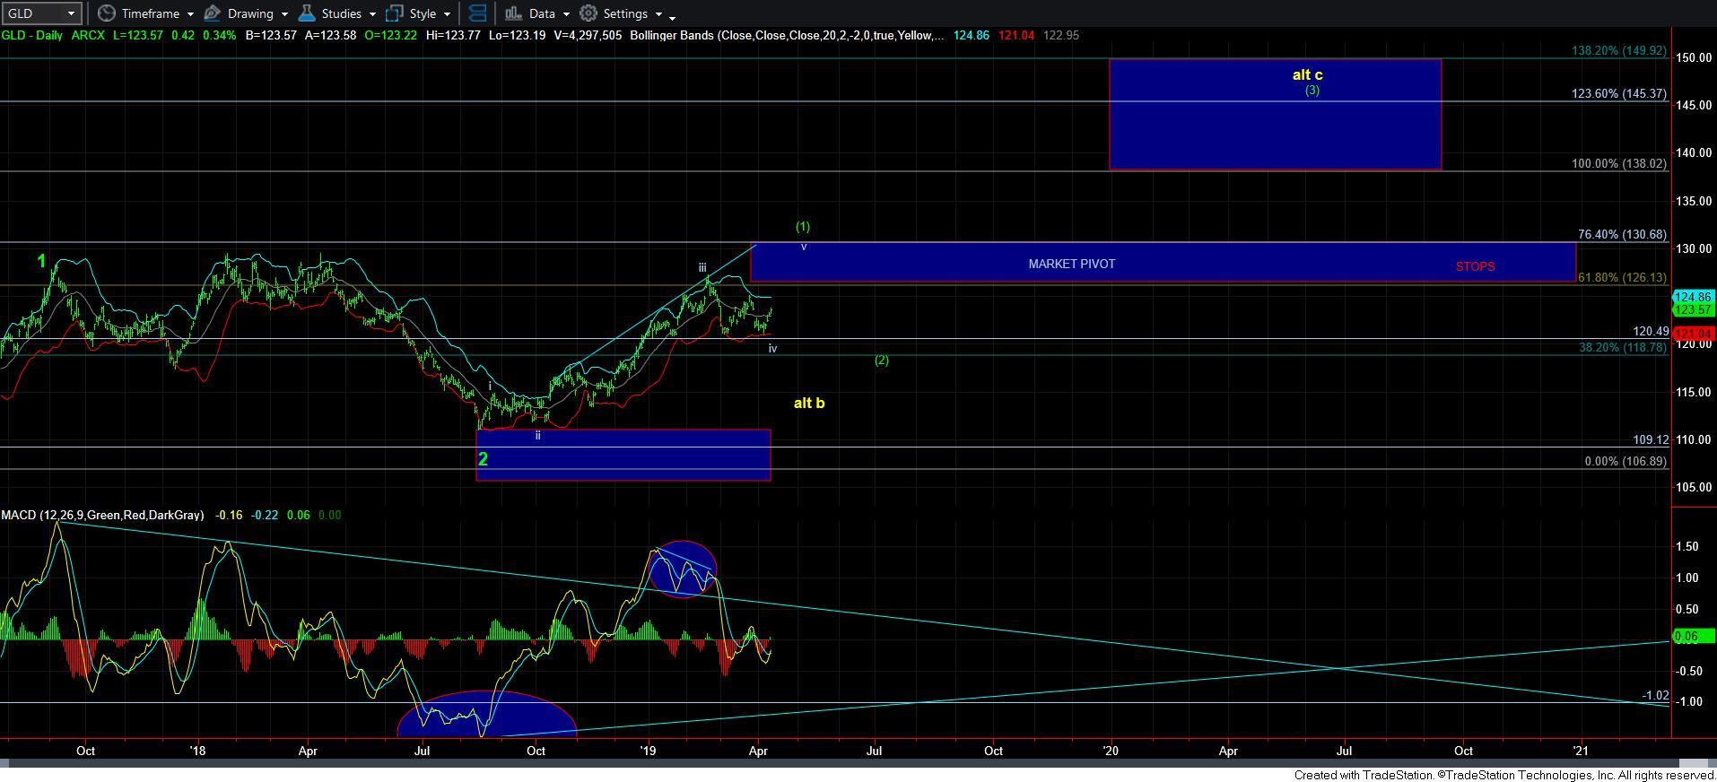Screen dimensions: 1717x782
Task: Click the Style overlapping squares icon
Action: pos(394,13)
